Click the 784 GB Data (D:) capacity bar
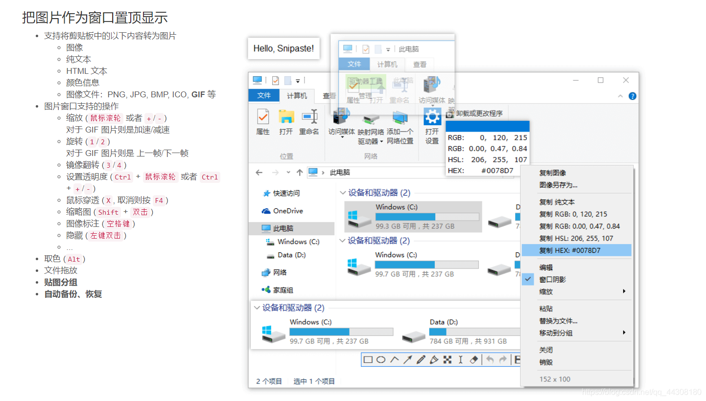 coord(474,332)
